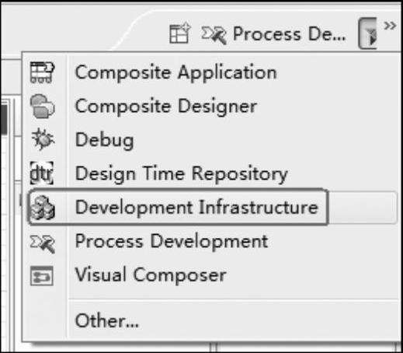Switch to the Debug perspective
Viewport: 403px width, 353px height.
coord(104,140)
